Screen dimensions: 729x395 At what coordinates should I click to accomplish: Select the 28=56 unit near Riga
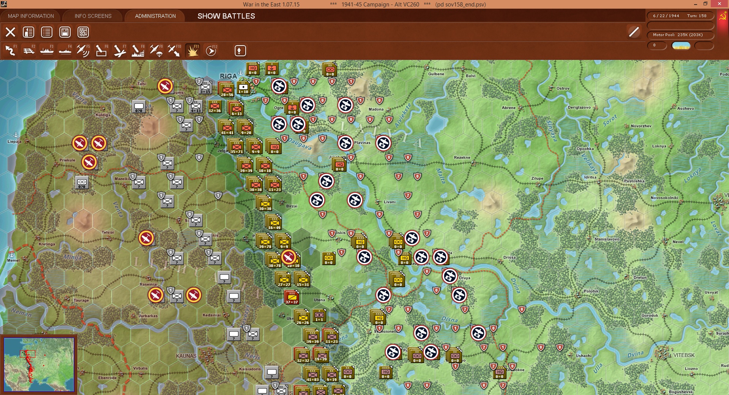[x=227, y=90]
